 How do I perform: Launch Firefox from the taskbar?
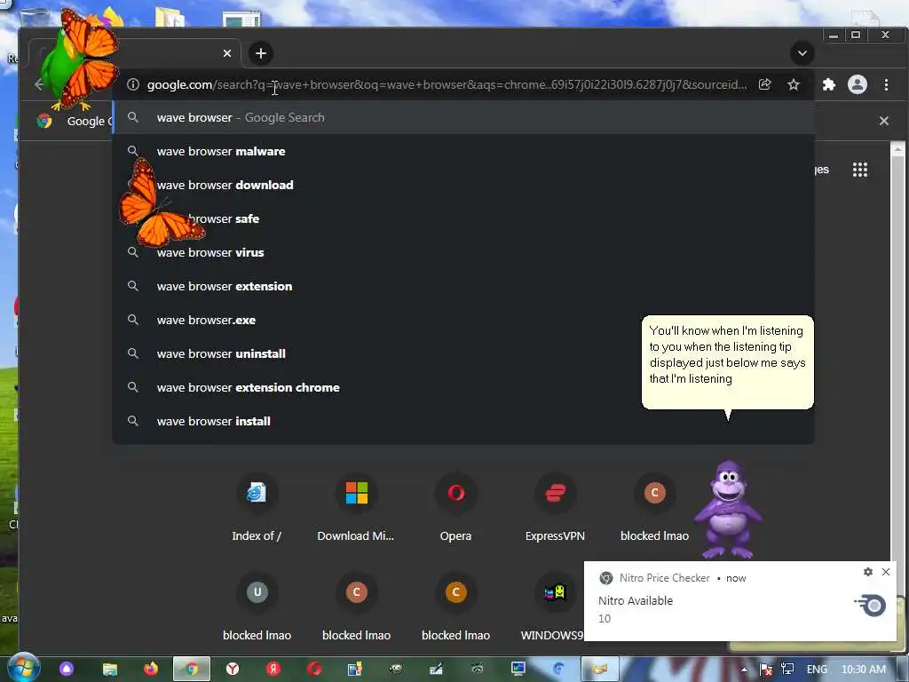point(151,670)
